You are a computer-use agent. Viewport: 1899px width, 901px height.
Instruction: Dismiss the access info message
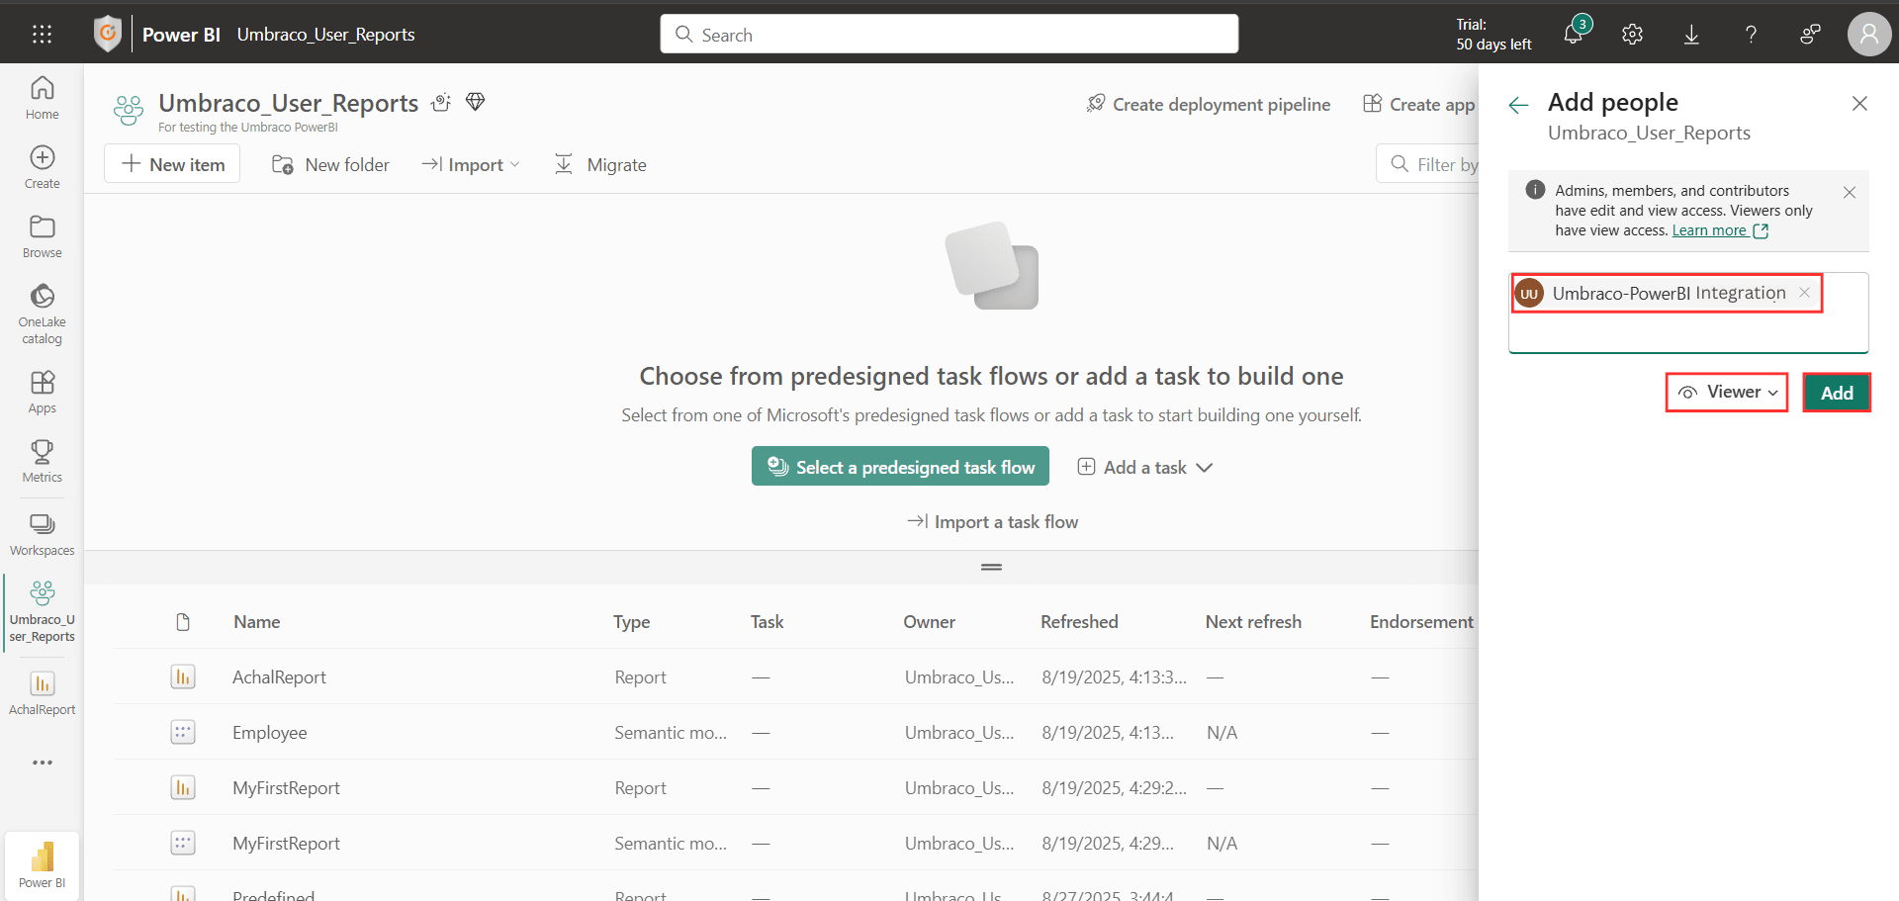pyautogui.click(x=1850, y=193)
